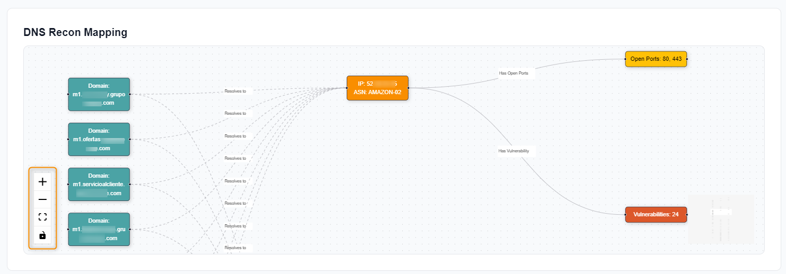
Task: Select the topmost domain node ending .grupo
Action: (x=99, y=94)
